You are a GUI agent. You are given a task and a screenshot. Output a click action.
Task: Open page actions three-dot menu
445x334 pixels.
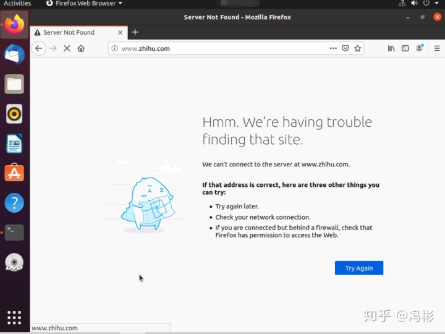coord(333,48)
